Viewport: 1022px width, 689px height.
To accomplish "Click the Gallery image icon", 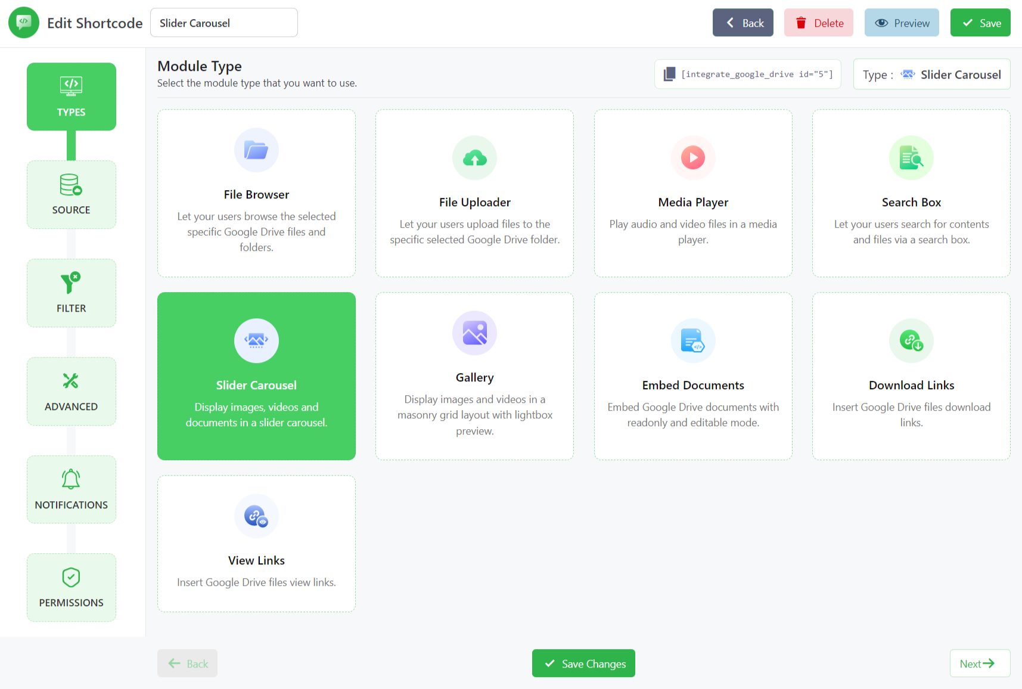I will coord(474,333).
